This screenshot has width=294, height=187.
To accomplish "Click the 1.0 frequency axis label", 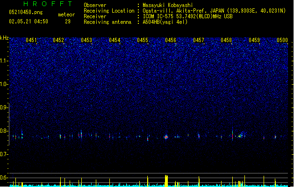I will pyautogui.click(x=4, y=84).
